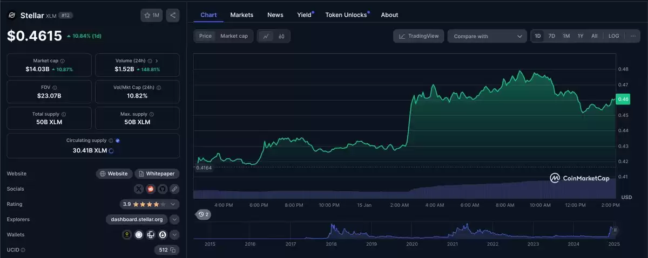Click the #12 rank badge
The width and height of the screenshot is (648, 258).
(66, 15)
